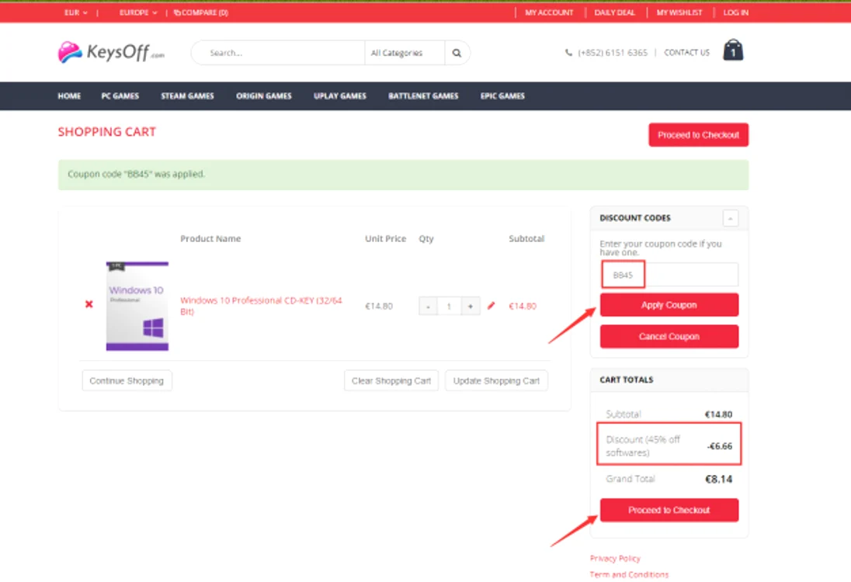This screenshot has width=851, height=582.
Task: Click into the coupon code field
Action: [669, 275]
